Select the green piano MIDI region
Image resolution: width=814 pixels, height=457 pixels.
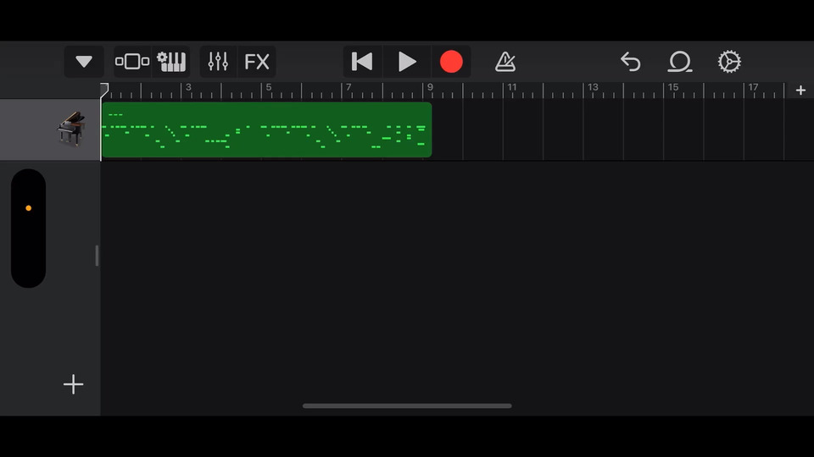tap(267, 129)
